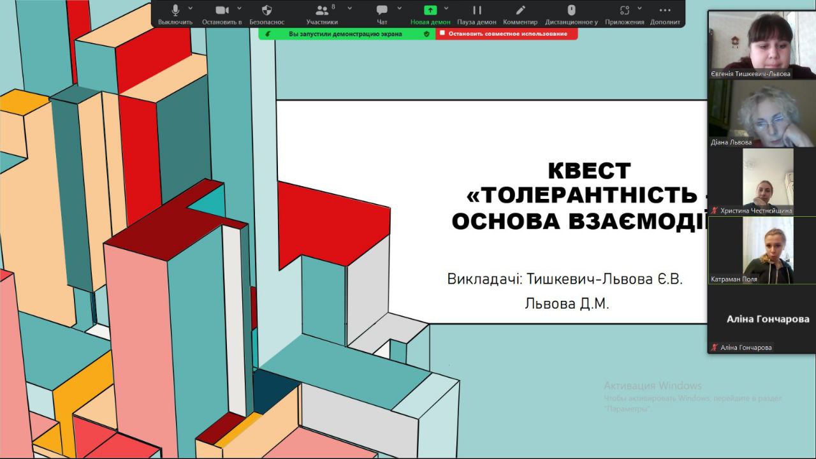Expand the Participants options arrow
Viewport: 816px width, 459px height.
click(349, 8)
